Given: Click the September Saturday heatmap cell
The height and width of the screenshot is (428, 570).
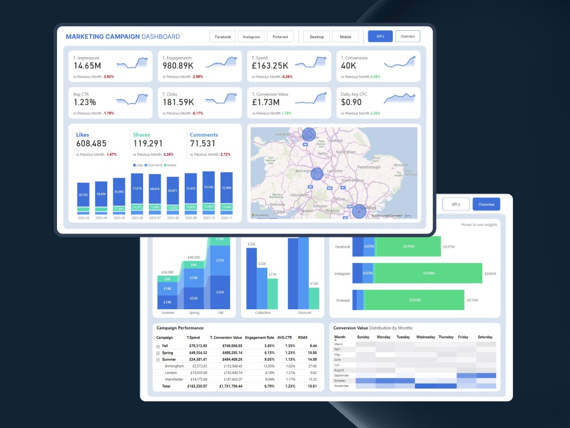Looking at the screenshot, I should pyautogui.click(x=486, y=375).
